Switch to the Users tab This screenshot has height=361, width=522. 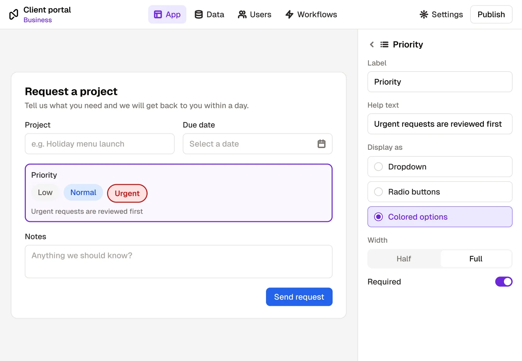point(255,14)
